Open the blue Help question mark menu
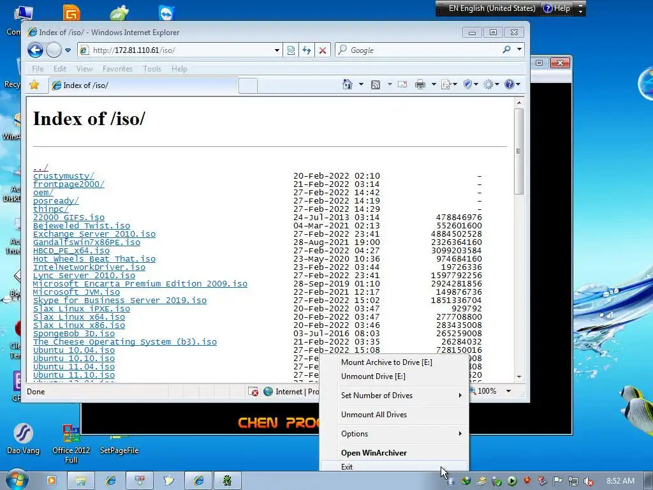This screenshot has width=653, height=490. coord(512,85)
